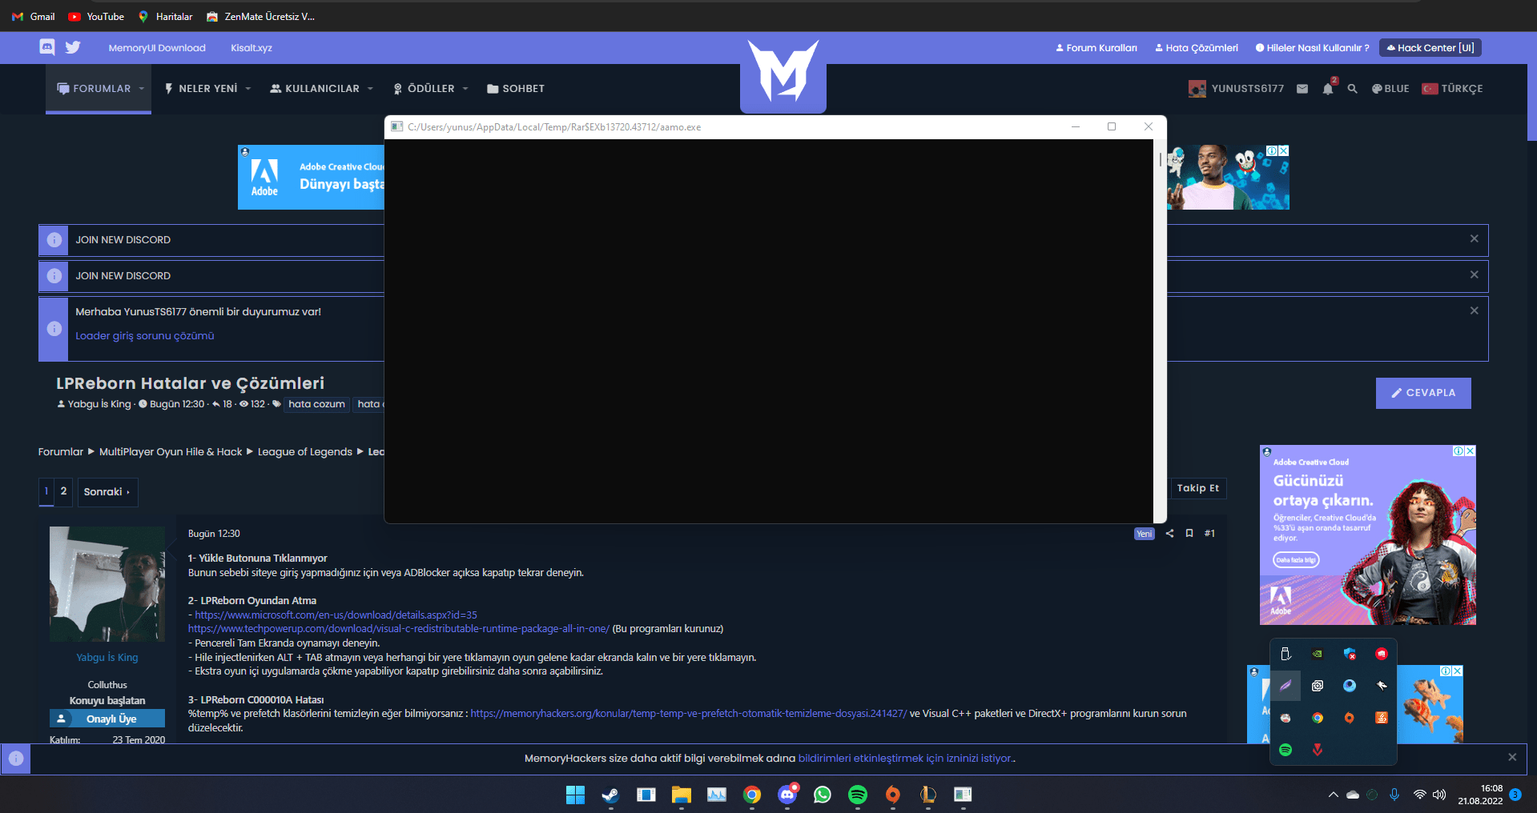Click the forum search magnifier icon
The width and height of the screenshot is (1537, 813).
1352,89
